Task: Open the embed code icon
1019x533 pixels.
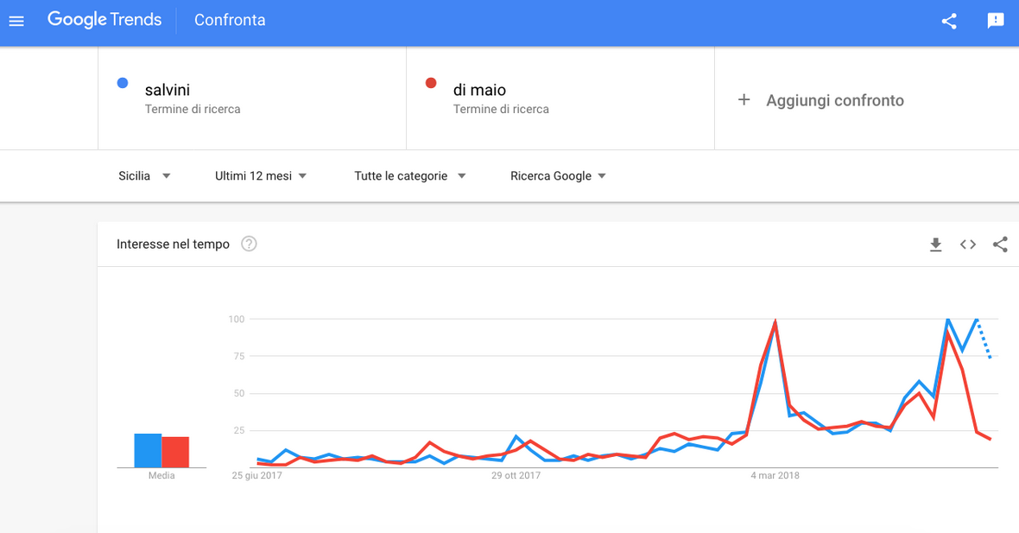Action: tap(968, 244)
